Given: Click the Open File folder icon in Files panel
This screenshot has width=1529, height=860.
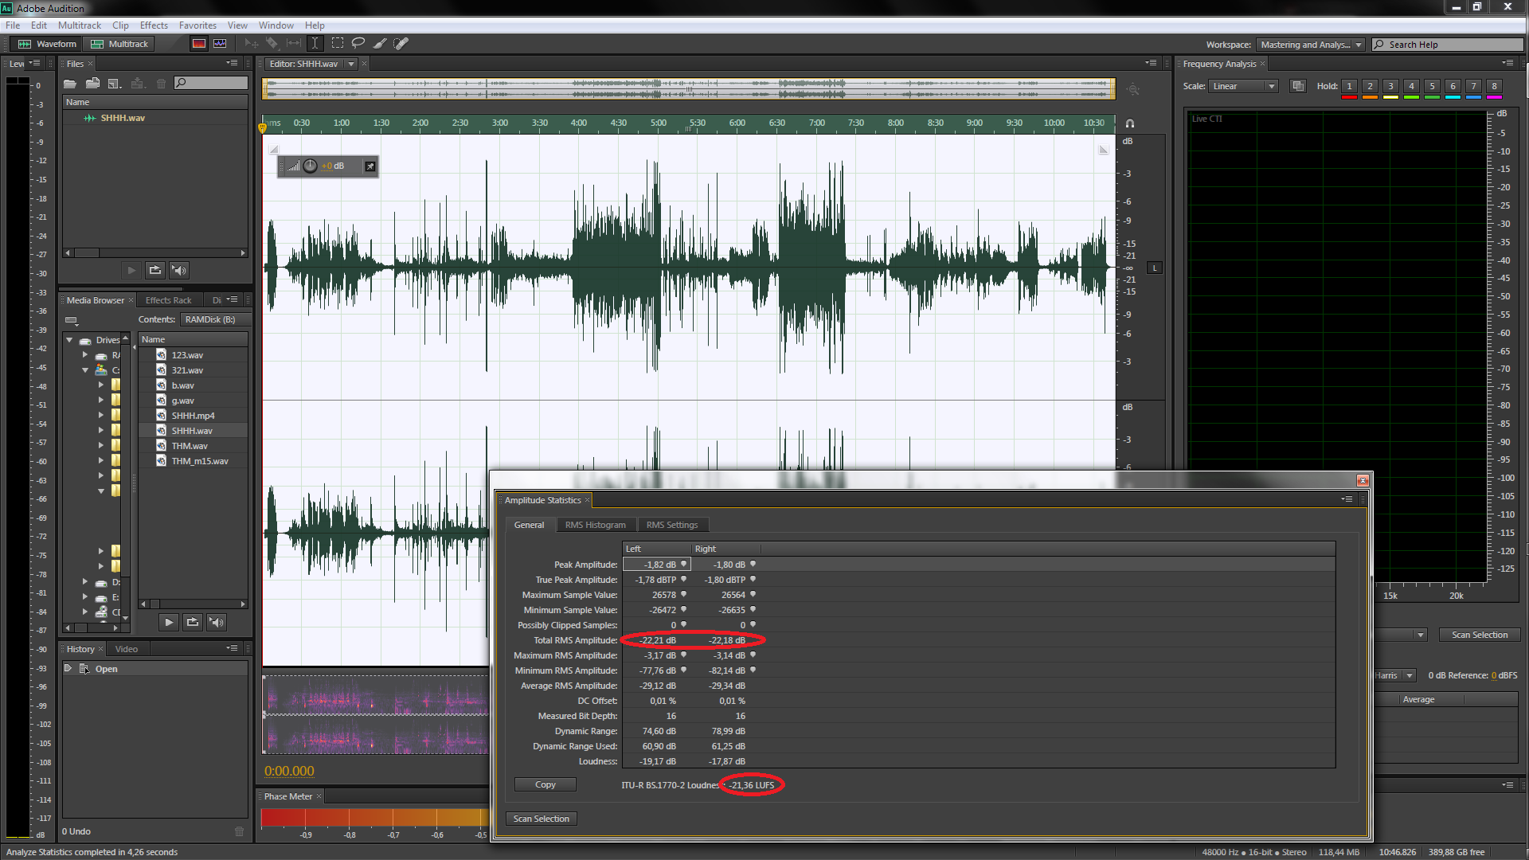Looking at the screenshot, I should [x=70, y=83].
